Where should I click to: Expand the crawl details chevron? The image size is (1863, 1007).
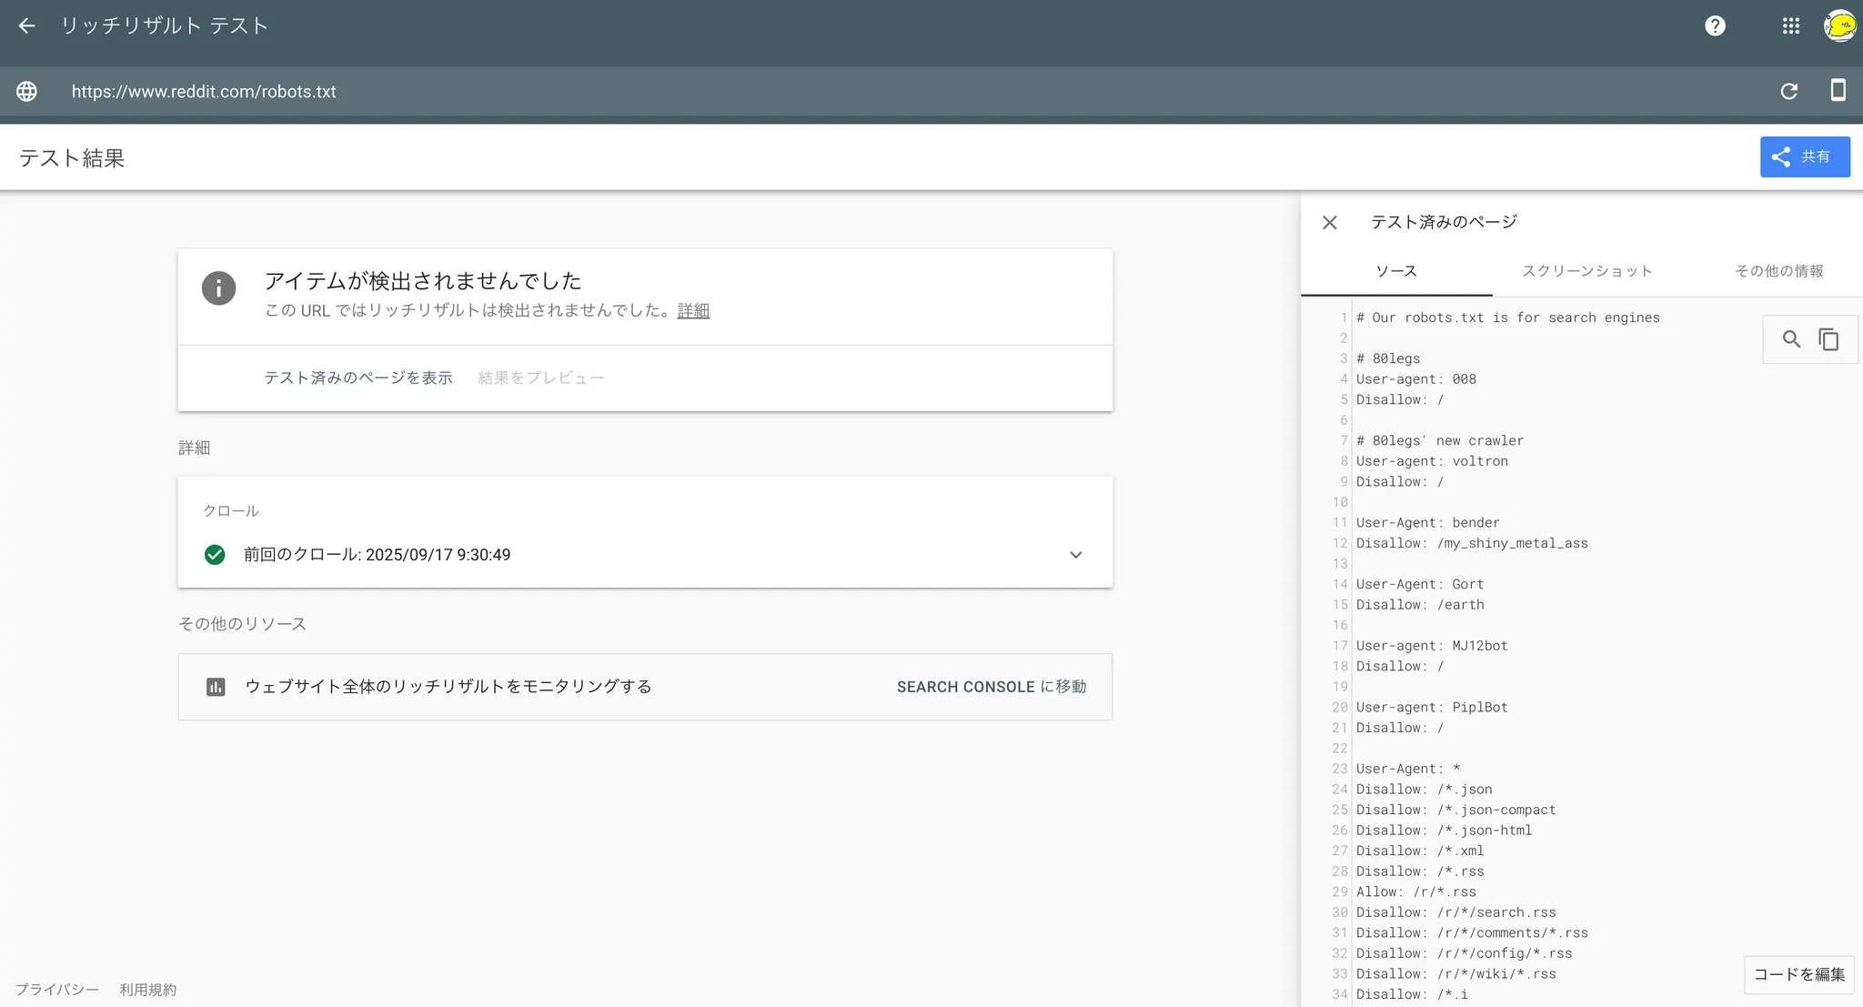[1075, 555]
